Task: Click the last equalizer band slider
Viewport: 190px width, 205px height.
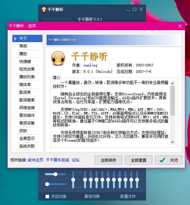Action: pos(137,180)
